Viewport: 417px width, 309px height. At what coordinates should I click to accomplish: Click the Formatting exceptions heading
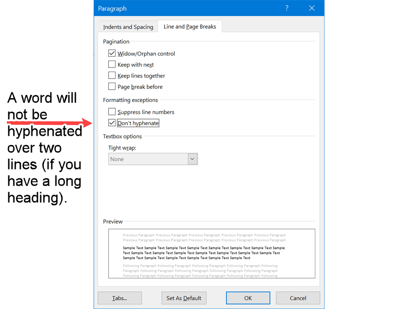[130, 100]
